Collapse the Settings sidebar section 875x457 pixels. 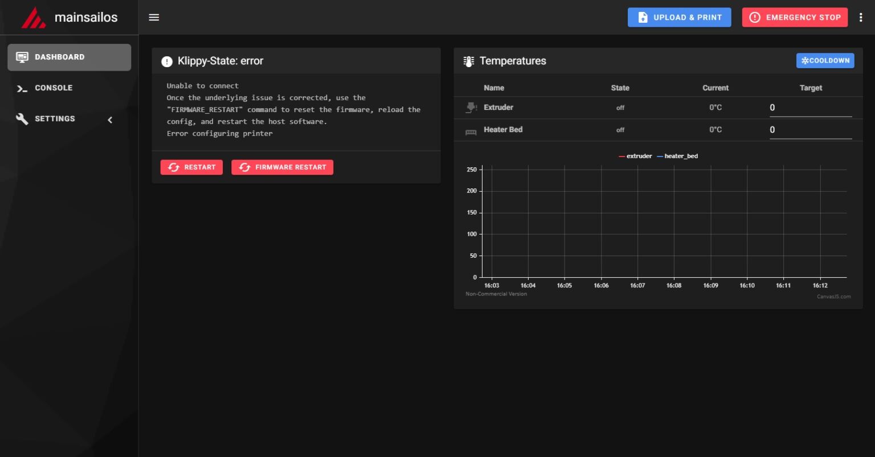(110, 119)
